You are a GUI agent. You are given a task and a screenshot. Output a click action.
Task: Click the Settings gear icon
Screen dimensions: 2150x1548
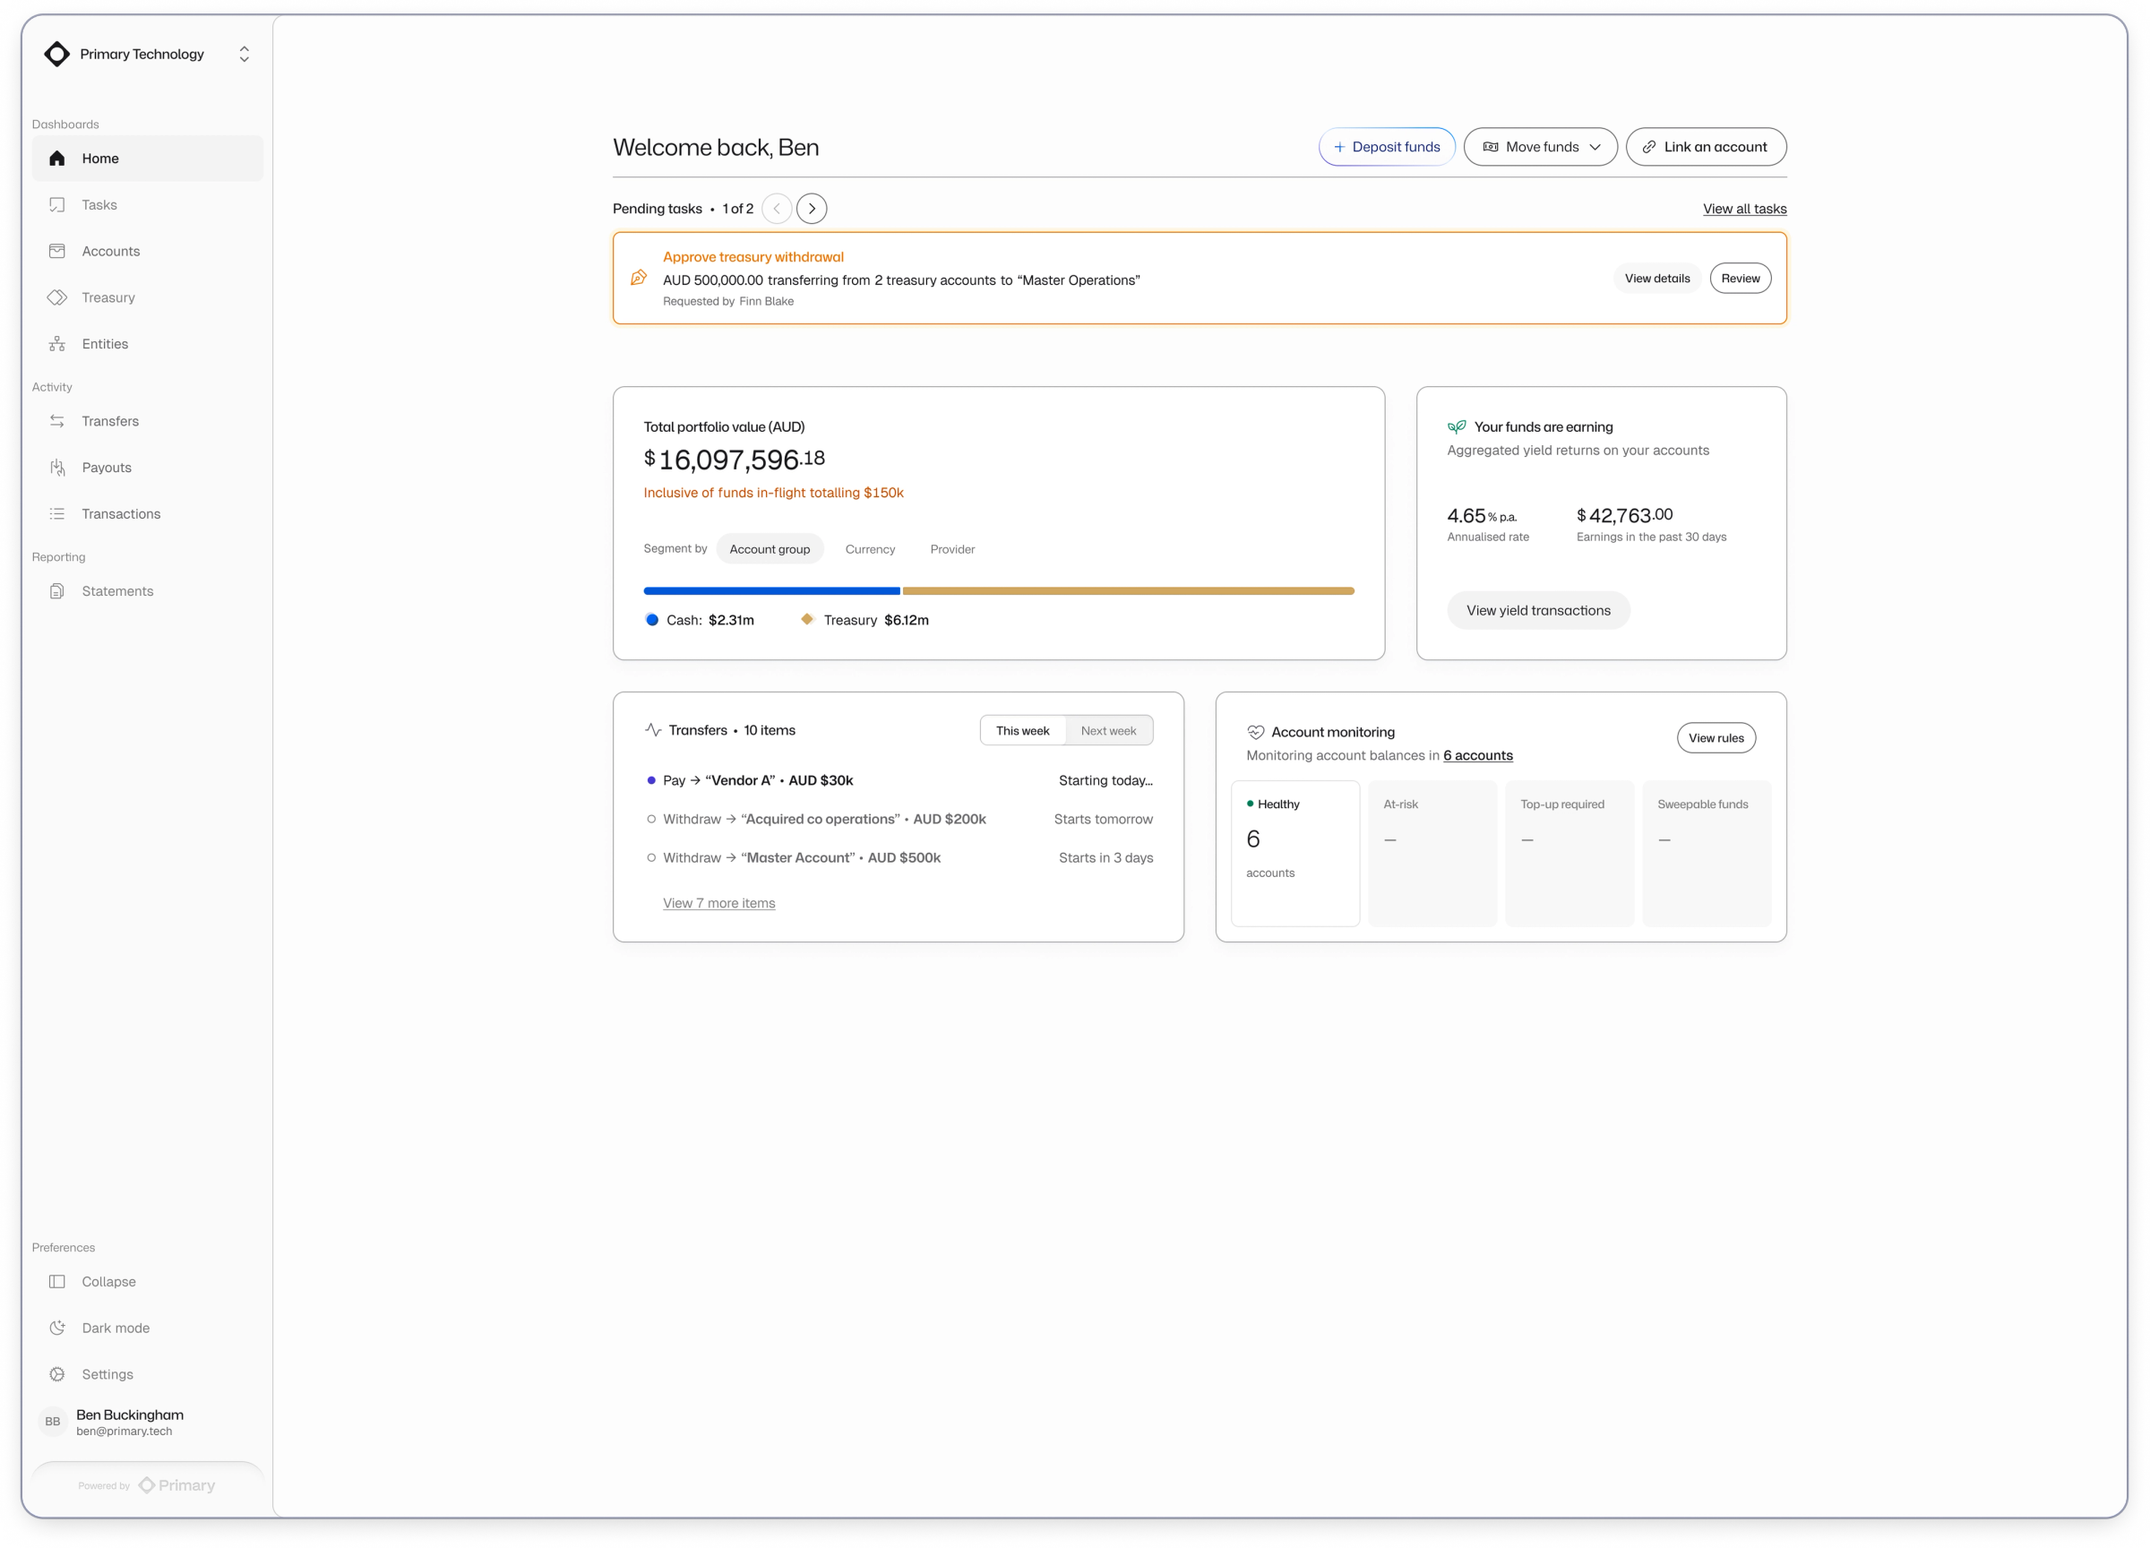(56, 1373)
